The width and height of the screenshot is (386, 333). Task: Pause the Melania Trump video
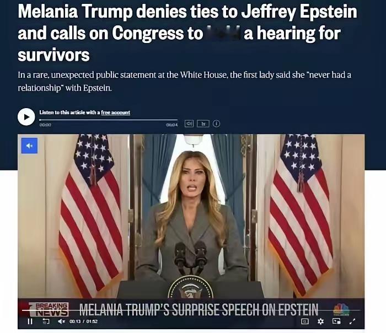point(30,321)
